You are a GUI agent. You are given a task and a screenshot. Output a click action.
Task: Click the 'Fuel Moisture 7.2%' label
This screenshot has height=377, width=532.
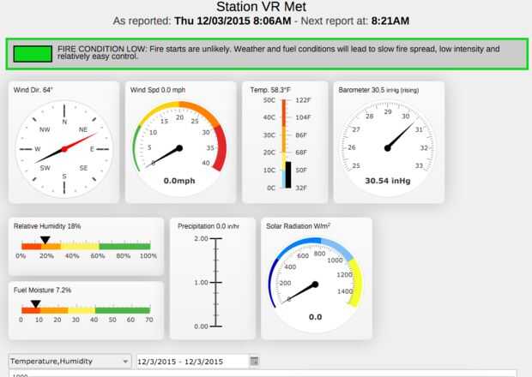coord(42,290)
